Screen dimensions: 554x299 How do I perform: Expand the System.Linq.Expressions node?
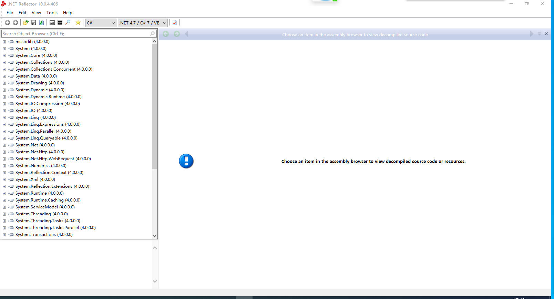pyautogui.click(x=4, y=124)
